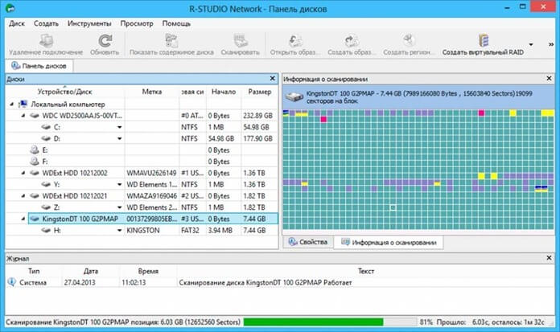The width and height of the screenshot is (560, 332).
Task: Click the KingstonDT 100 G2PMAP disk icon in tree
Action: 35,219
